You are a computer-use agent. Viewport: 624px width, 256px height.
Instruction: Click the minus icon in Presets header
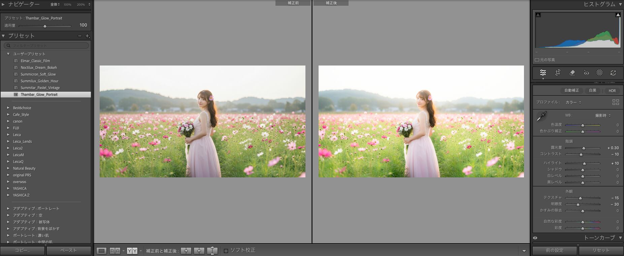(80, 36)
